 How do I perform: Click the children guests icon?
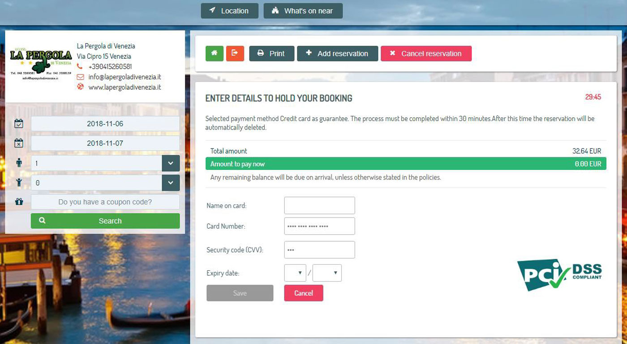[x=19, y=183]
